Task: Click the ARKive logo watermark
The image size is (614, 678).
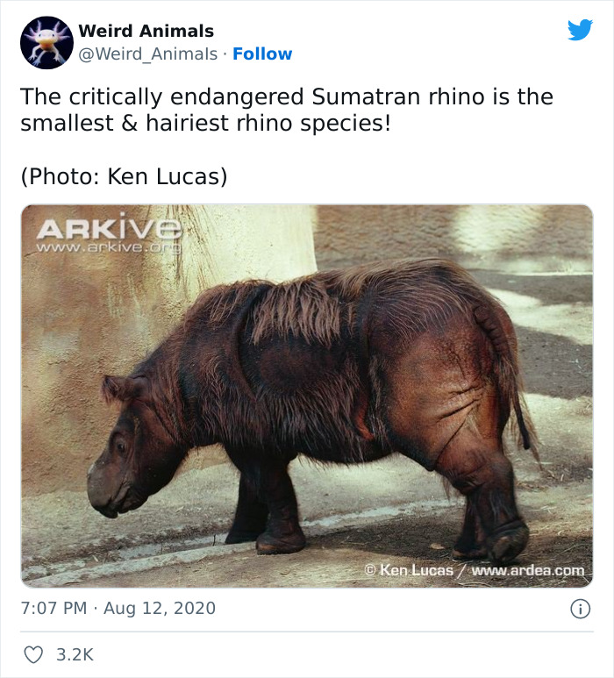Action: point(109,228)
